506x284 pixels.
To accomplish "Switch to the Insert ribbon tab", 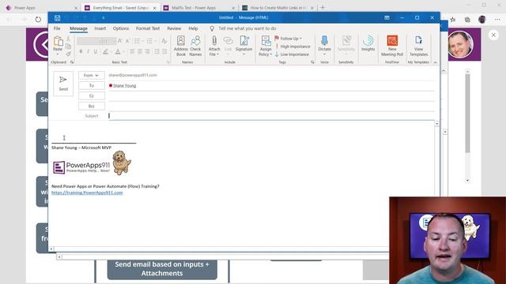I will [x=100, y=28].
